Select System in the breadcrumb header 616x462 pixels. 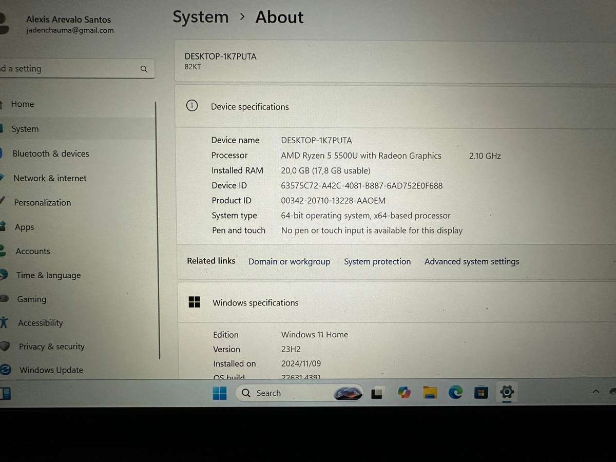point(200,17)
